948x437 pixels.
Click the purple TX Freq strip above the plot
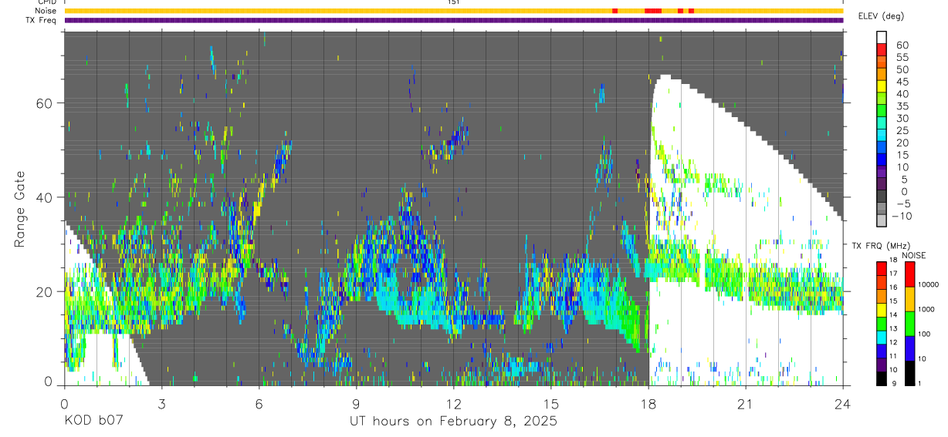[454, 20]
